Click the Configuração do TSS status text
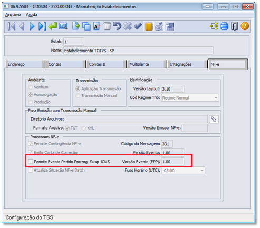 click(x=29, y=217)
